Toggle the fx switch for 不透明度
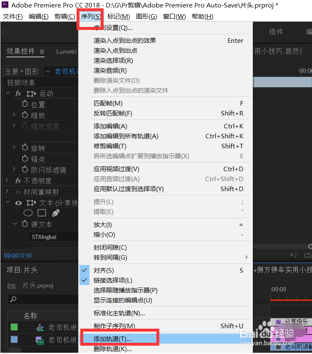 coord(18,181)
